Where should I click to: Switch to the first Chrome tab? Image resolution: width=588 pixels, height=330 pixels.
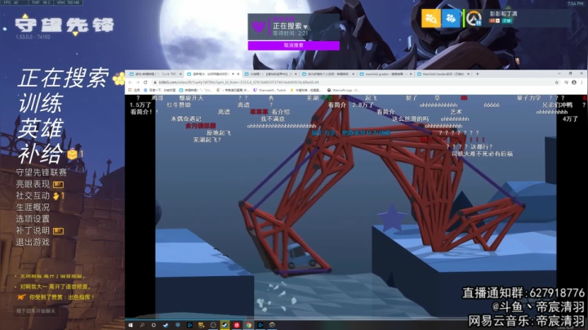coord(154,74)
